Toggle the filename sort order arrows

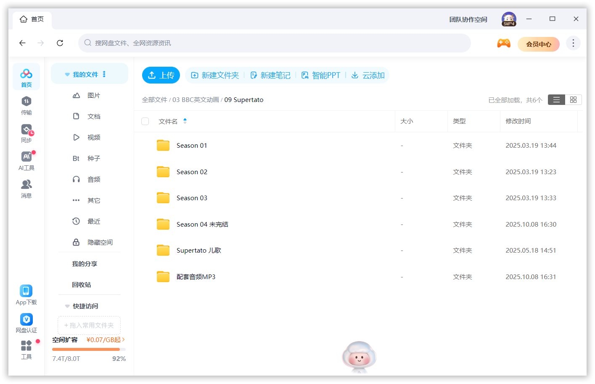[x=185, y=121]
